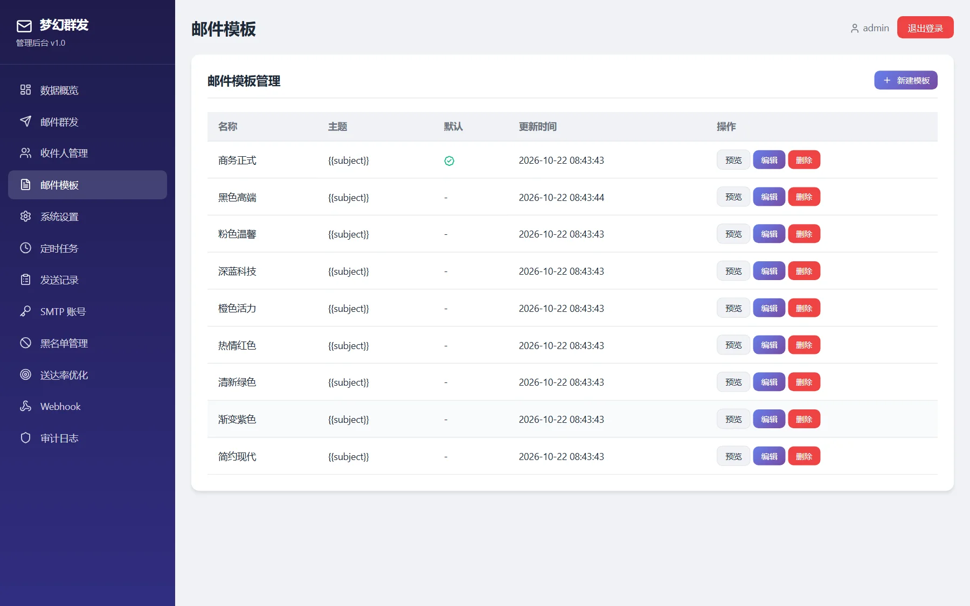Click the 名称 column header
This screenshot has height=606, width=970.
pyautogui.click(x=227, y=127)
